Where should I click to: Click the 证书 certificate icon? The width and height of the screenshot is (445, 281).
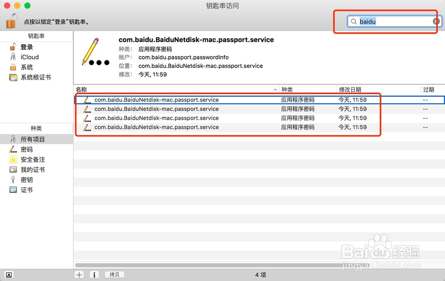pyautogui.click(x=13, y=190)
